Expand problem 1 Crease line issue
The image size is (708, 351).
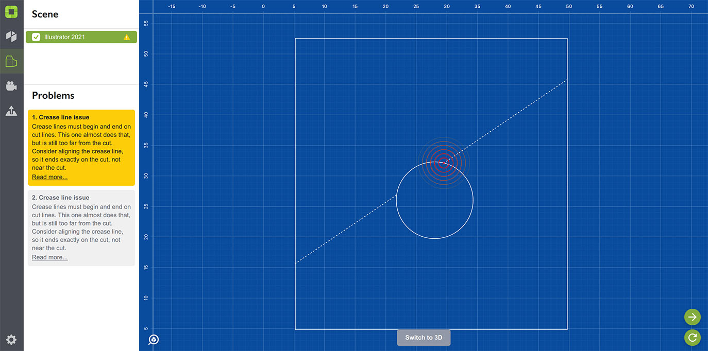[x=62, y=117]
